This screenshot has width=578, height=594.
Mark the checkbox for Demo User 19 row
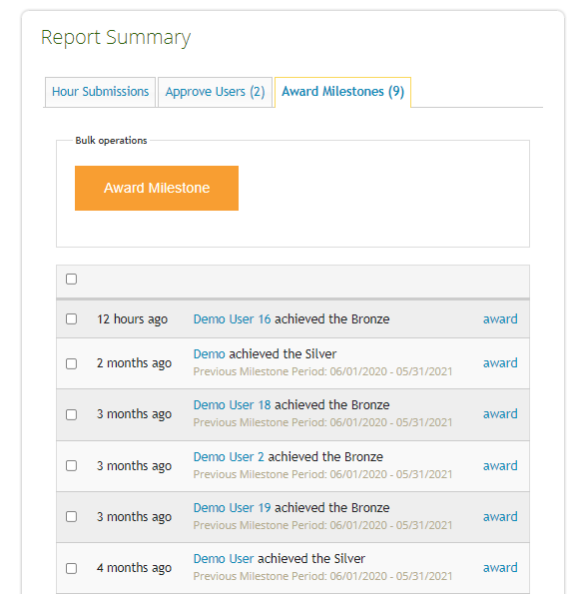(71, 516)
